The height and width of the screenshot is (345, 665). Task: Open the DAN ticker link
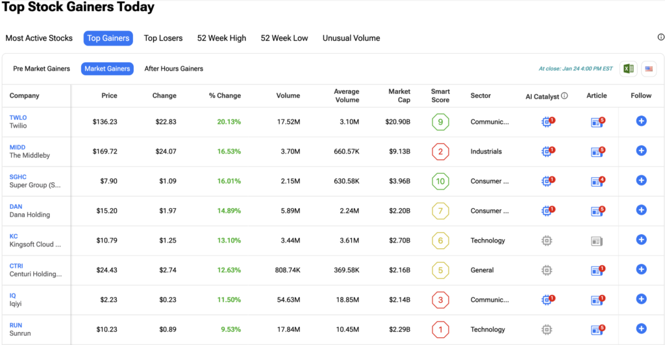click(x=16, y=207)
